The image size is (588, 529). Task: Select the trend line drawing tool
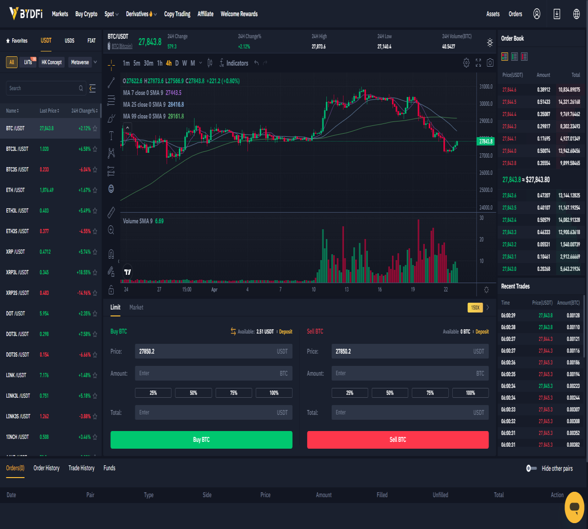click(x=111, y=82)
